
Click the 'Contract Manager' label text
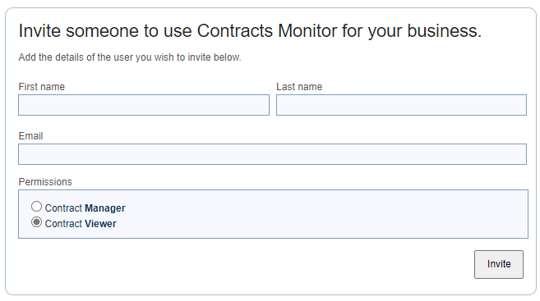(x=85, y=208)
